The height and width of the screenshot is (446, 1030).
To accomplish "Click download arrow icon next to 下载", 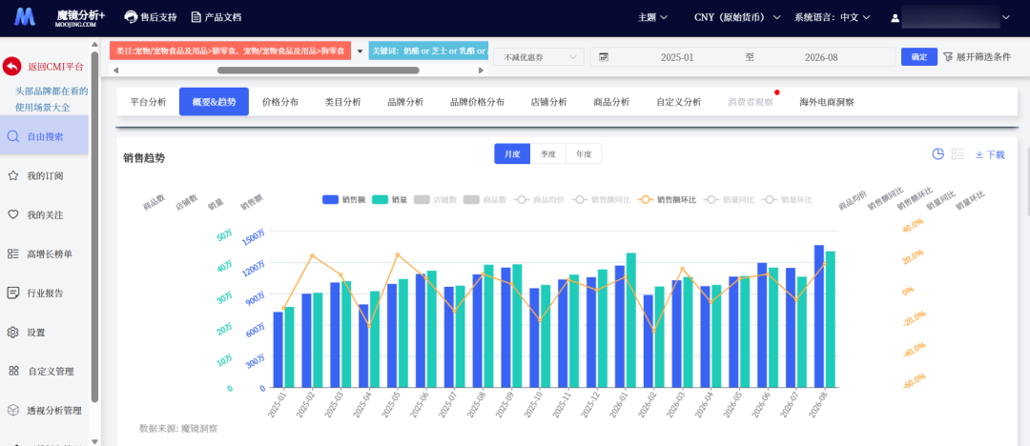I will click(x=978, y=155).
